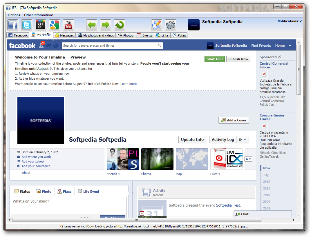Click Add your hometown link
The width and height of the screenshot is (311, 237).
[36, 166]
